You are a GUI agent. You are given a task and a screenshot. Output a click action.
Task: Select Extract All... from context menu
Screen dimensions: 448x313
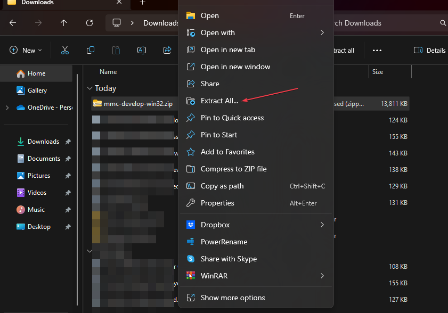tap(219, 101)
